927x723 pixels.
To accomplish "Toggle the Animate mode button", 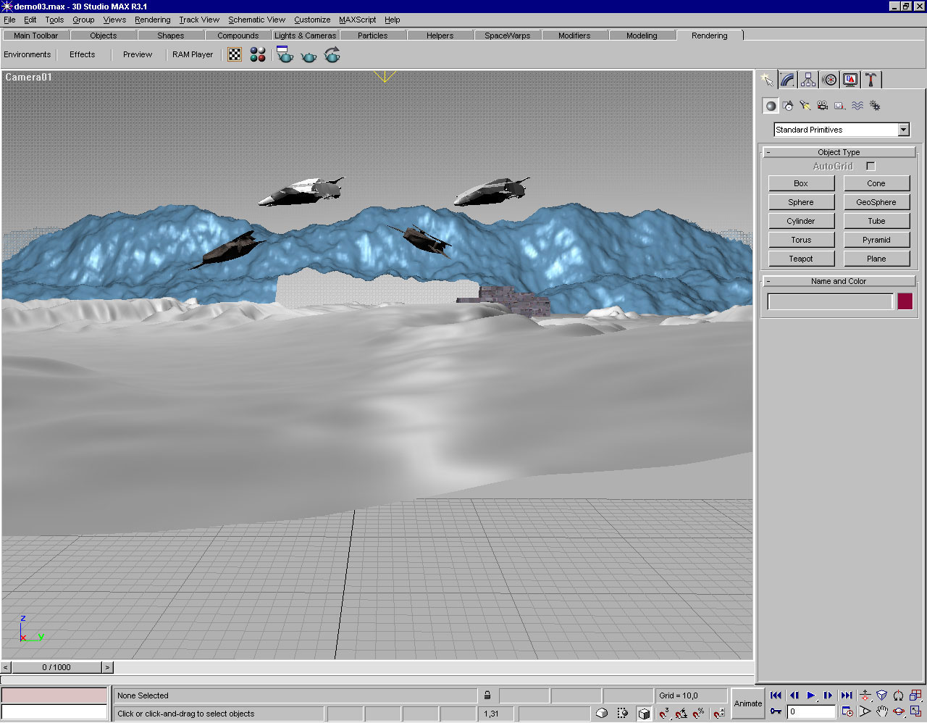I will [747, 703].
